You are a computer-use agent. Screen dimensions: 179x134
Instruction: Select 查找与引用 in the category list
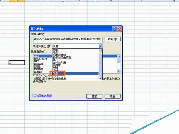tap(59, 63)
